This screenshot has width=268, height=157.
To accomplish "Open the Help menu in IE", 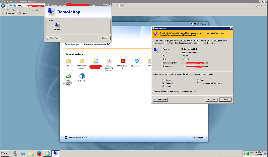I will point(37,10).
